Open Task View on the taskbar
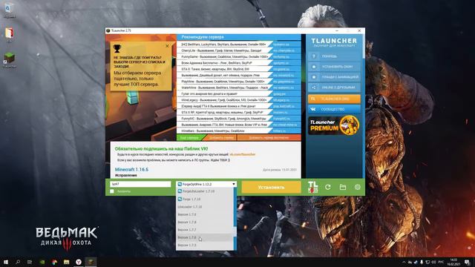The image size is (475, 267). [x=30, y=262]
